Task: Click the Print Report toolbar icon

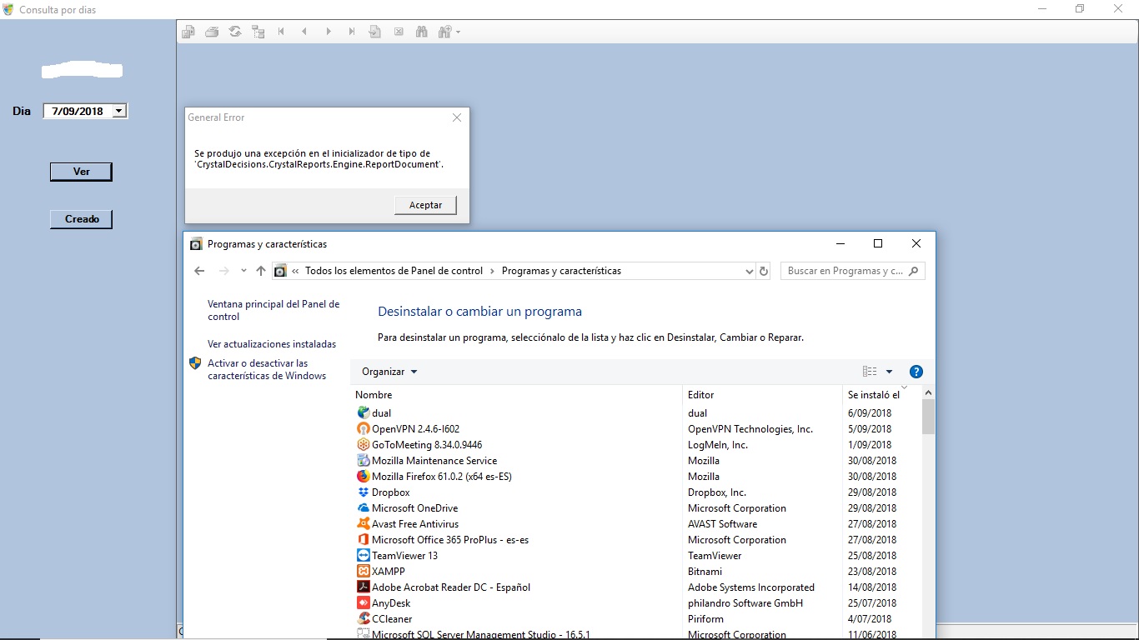Action: pyautogui.click(x=212, y=32)
